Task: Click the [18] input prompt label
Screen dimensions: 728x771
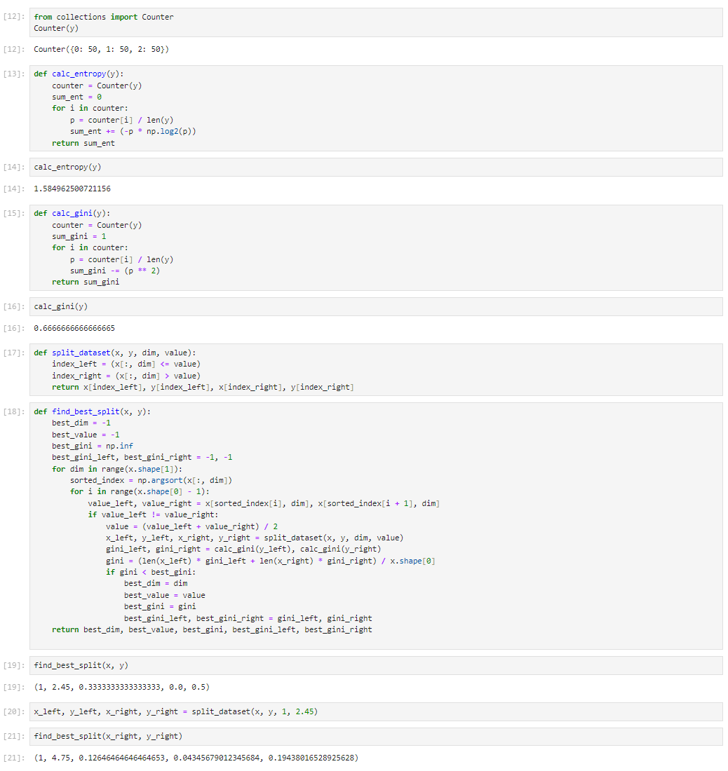Action: click(14, 411)
